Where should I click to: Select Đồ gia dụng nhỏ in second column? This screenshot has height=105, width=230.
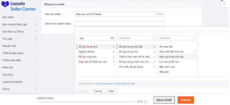tap(137, 52)
